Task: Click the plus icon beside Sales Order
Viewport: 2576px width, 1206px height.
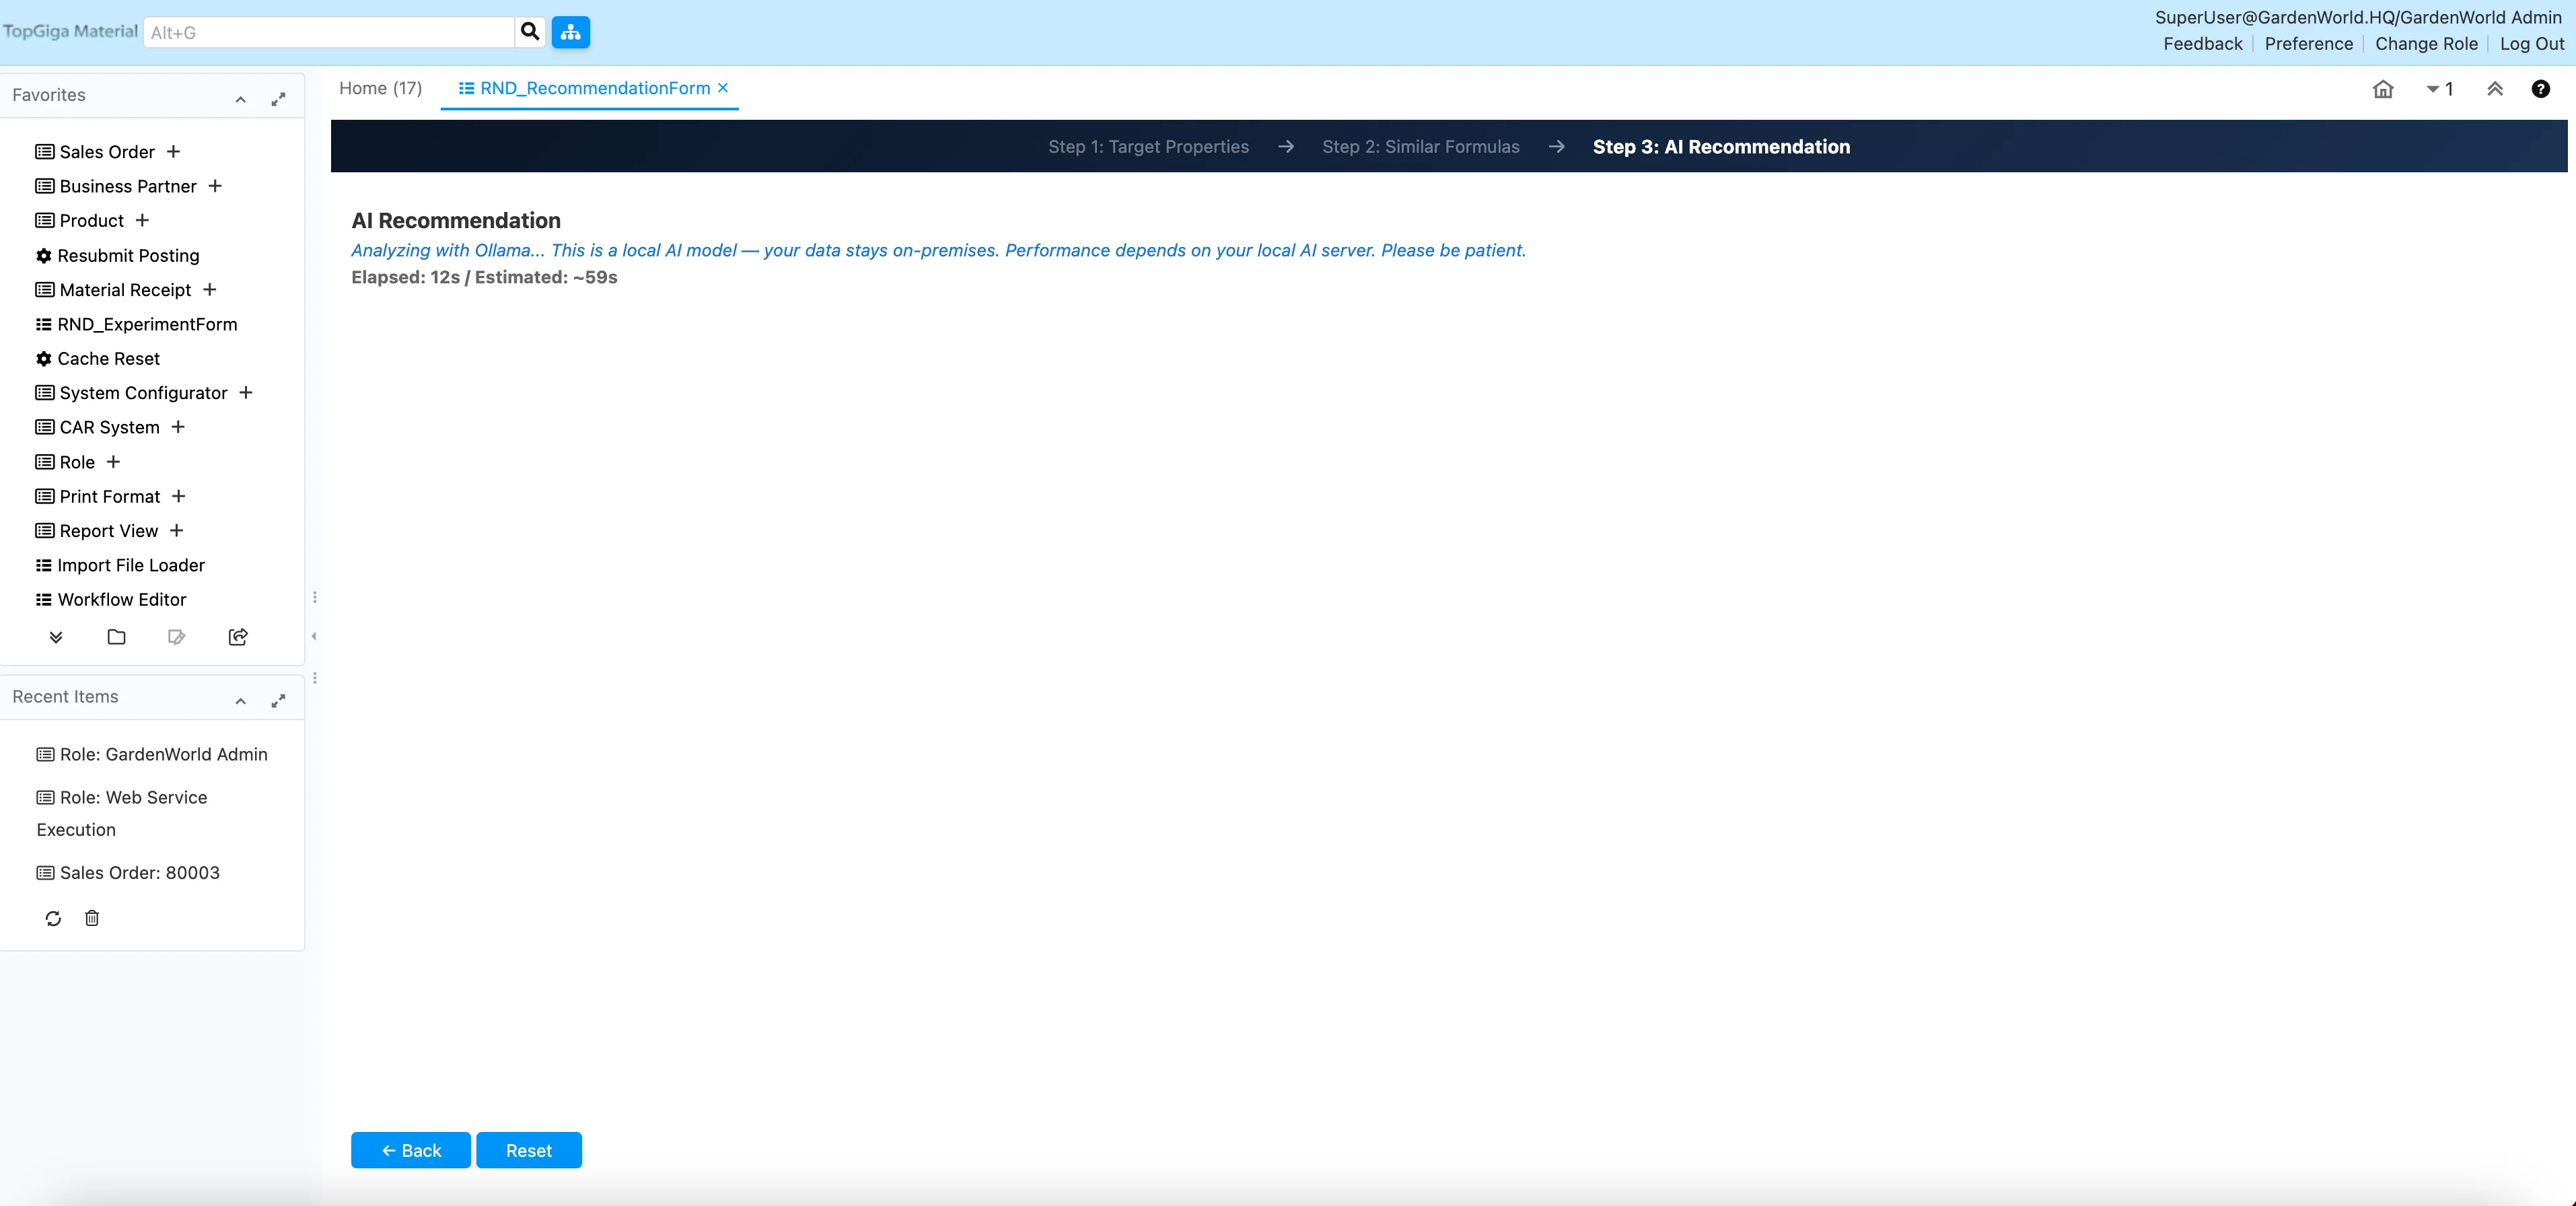Action: [x=173, y=151]
